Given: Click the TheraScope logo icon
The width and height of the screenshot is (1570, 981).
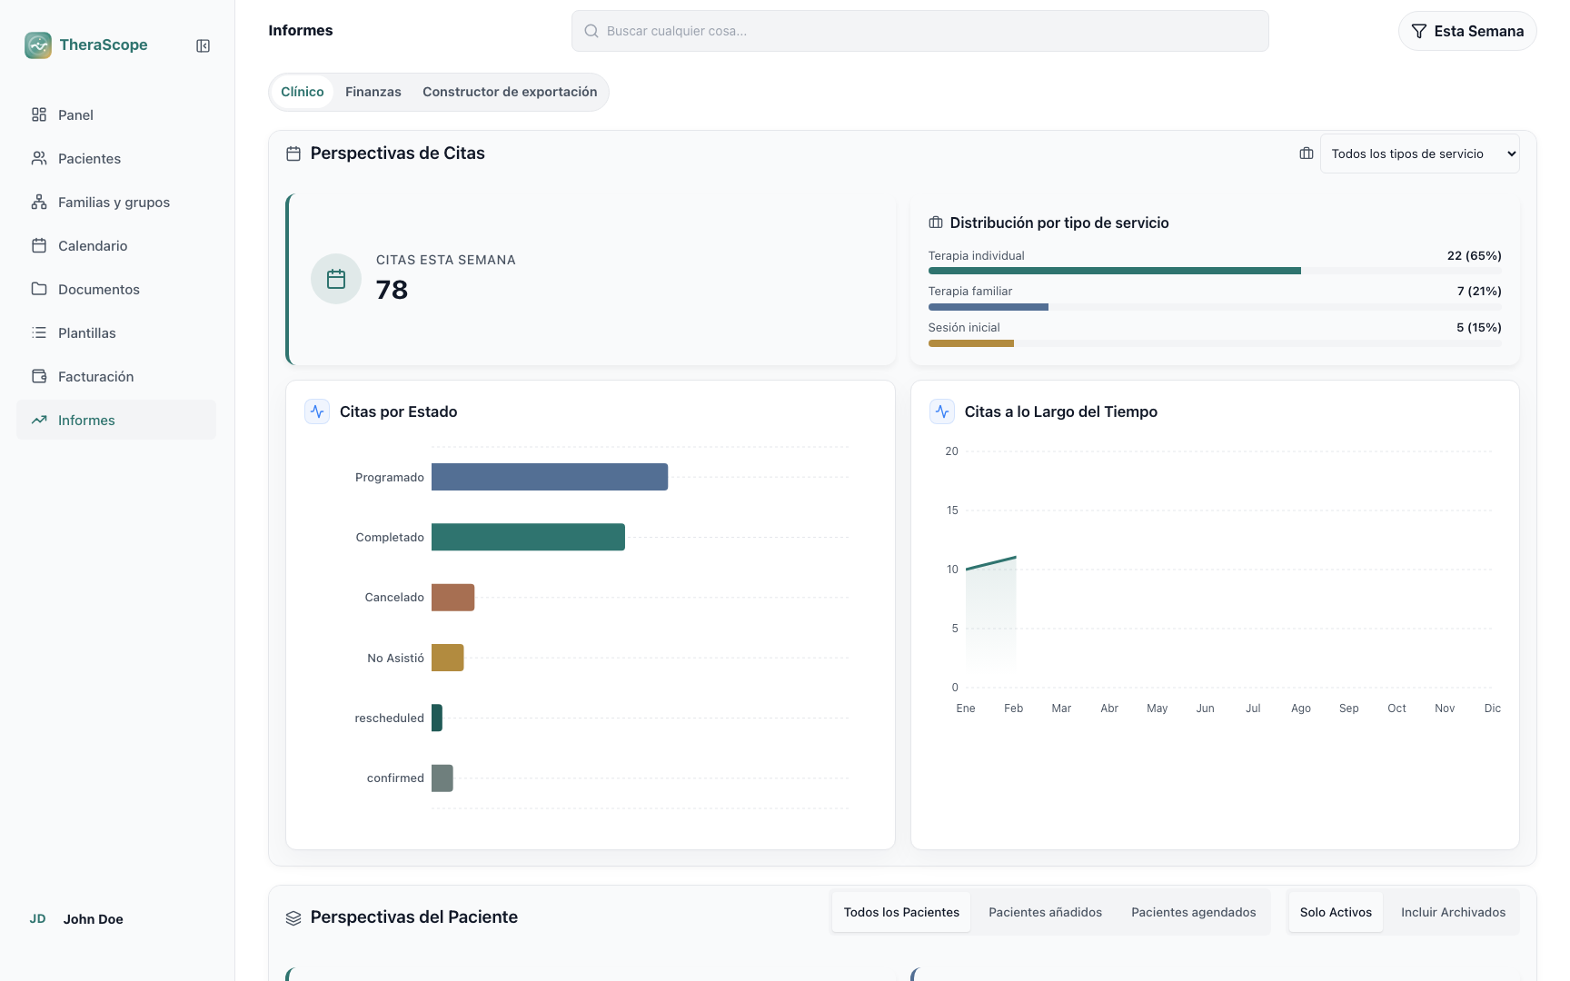Looking at the screenshot, I should [38, 45].
